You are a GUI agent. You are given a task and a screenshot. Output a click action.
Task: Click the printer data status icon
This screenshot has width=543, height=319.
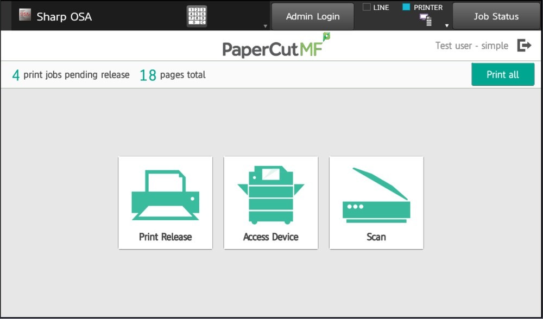[x=425, y=20]
